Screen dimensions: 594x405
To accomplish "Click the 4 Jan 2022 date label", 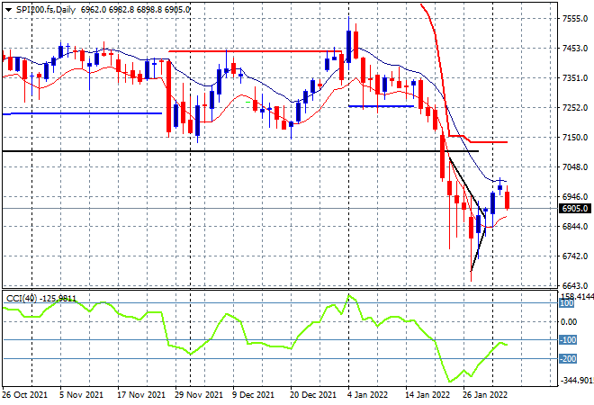I will 367,395.
